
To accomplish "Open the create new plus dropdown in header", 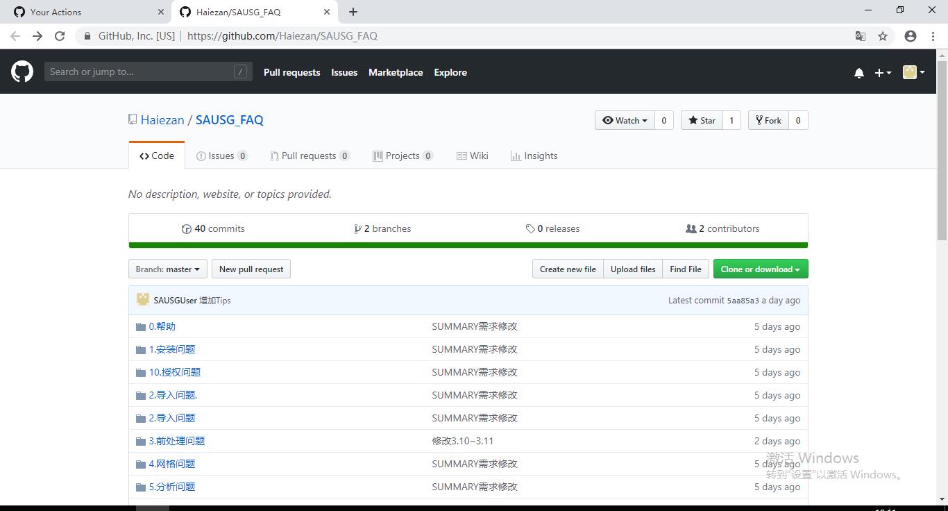I will point(882,73).
